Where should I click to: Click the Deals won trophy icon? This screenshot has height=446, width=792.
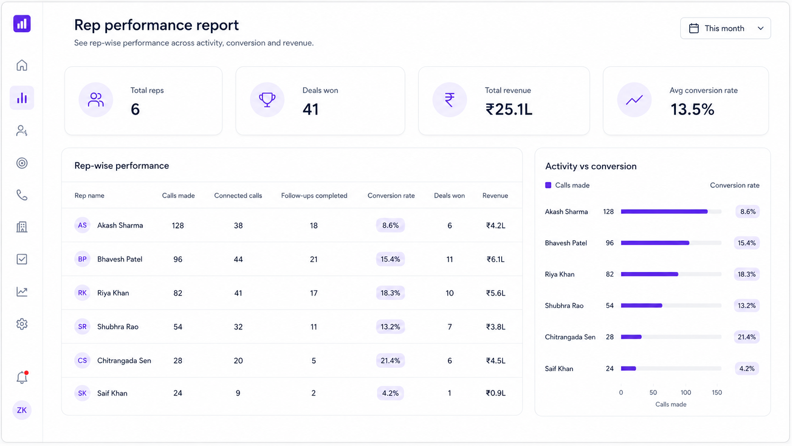pos(267,100)
